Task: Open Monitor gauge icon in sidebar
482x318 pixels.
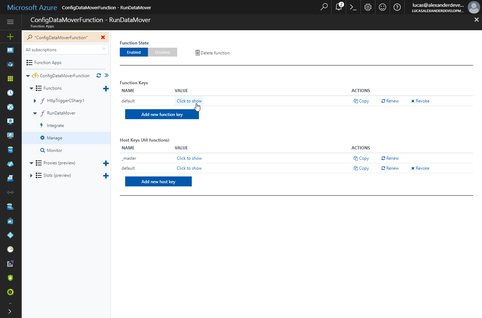Action: tap(10, 249)
